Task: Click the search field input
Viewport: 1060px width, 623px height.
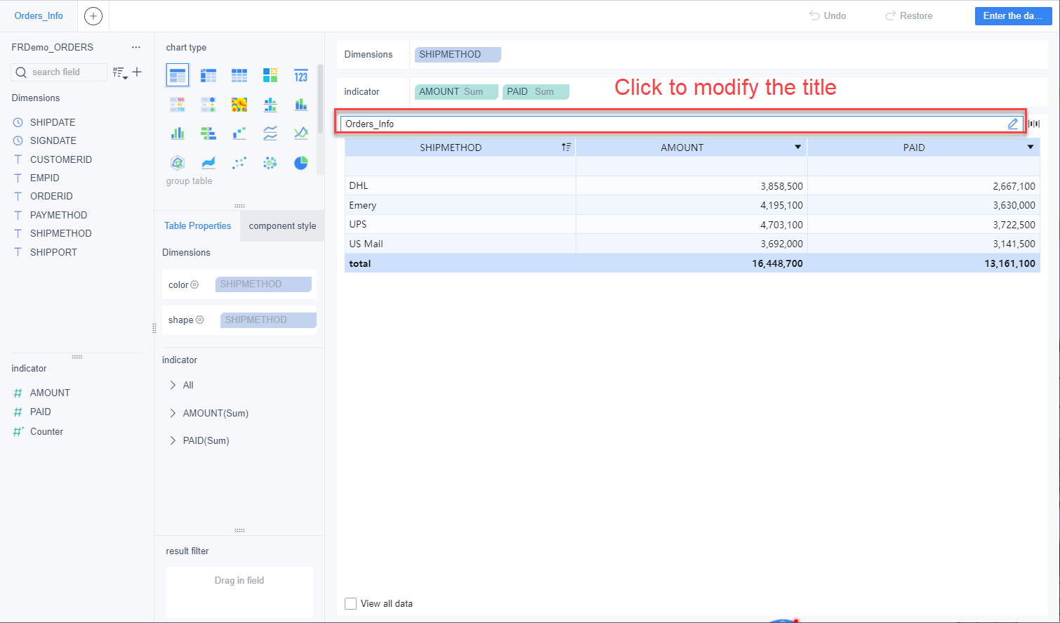Action: click(x=59, y=72)
